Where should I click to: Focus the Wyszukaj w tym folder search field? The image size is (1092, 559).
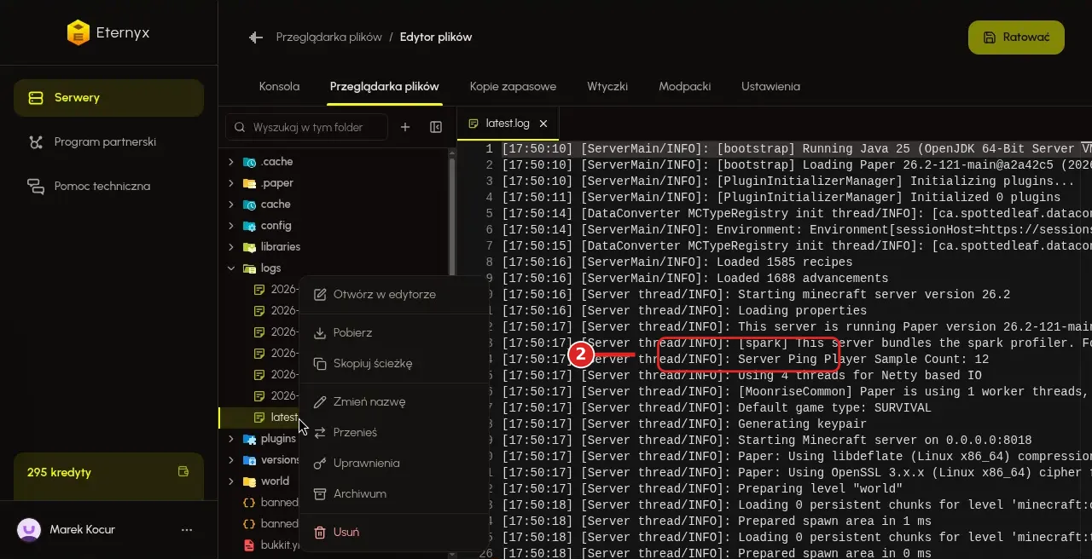(x=306, y=127)
